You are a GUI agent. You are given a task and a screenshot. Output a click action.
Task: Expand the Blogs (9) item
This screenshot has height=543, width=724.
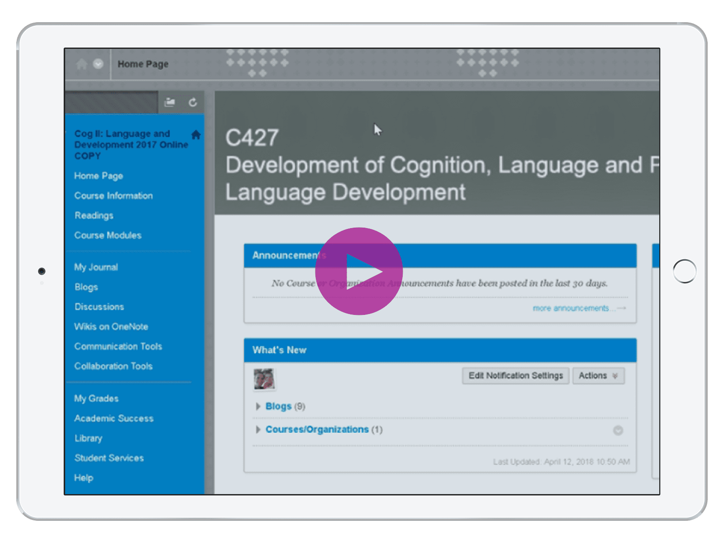[258, 406]
